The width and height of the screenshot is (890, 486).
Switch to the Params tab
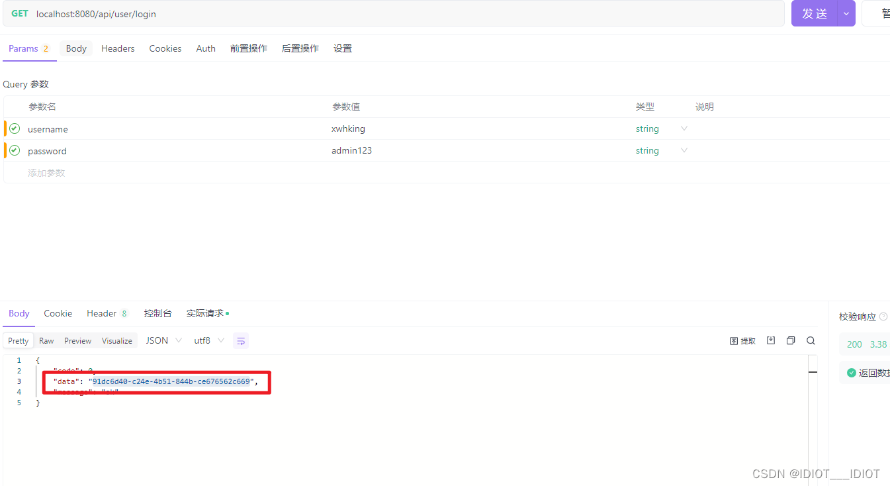point(29,48)
